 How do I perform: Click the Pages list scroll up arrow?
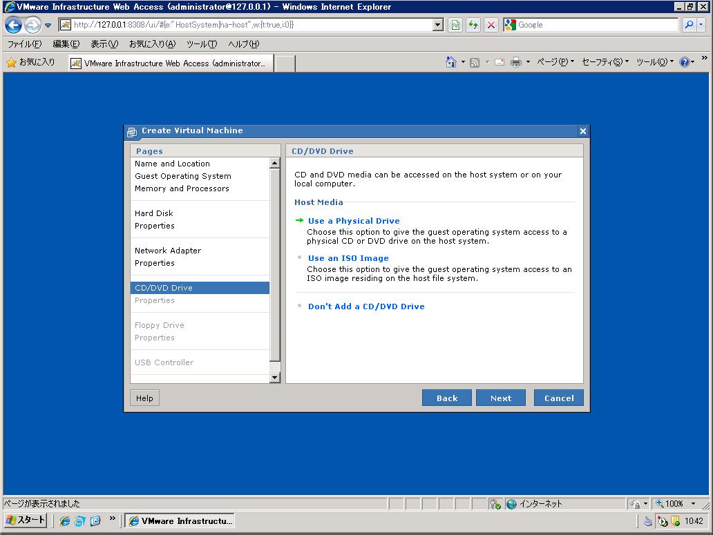(275, 163)
